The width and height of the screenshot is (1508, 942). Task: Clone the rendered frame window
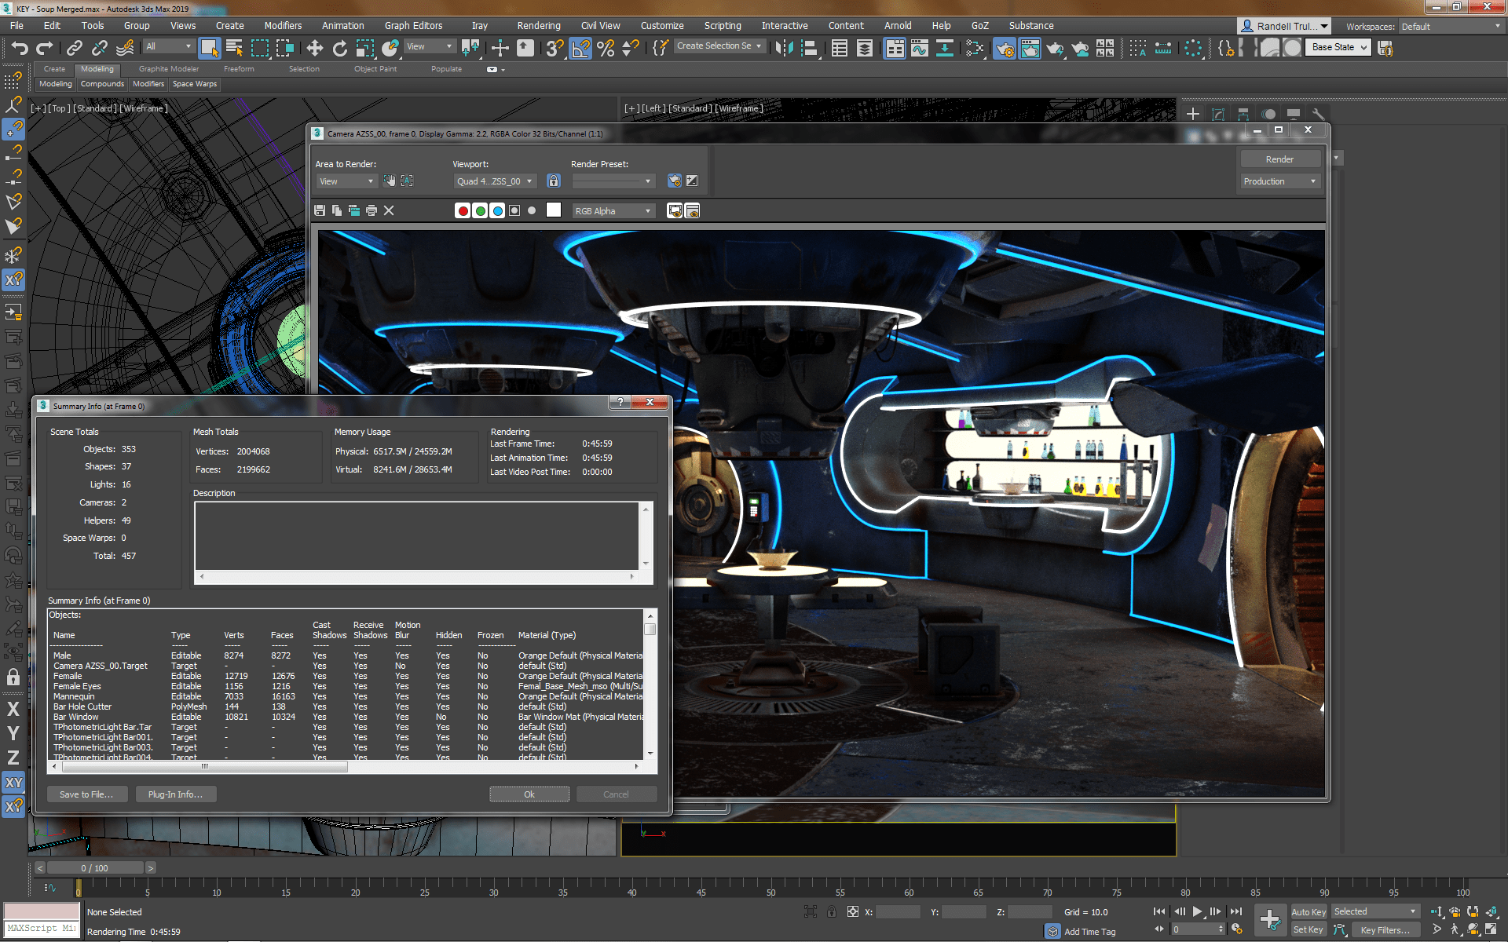coord(354,210)
